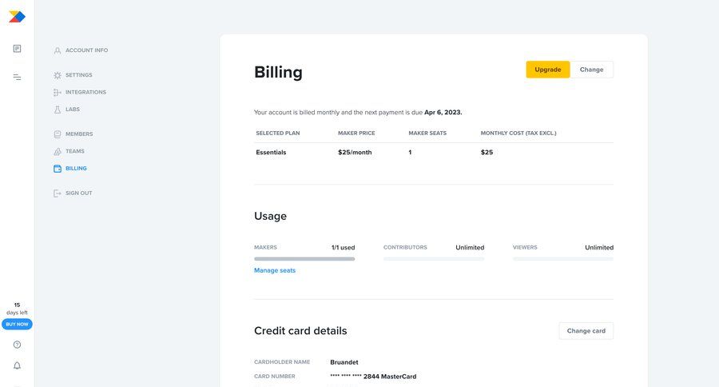Open the Members menu item

[79, 134]
